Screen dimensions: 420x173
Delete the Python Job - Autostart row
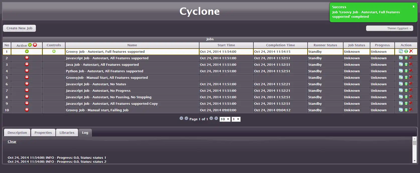point(411,71)
